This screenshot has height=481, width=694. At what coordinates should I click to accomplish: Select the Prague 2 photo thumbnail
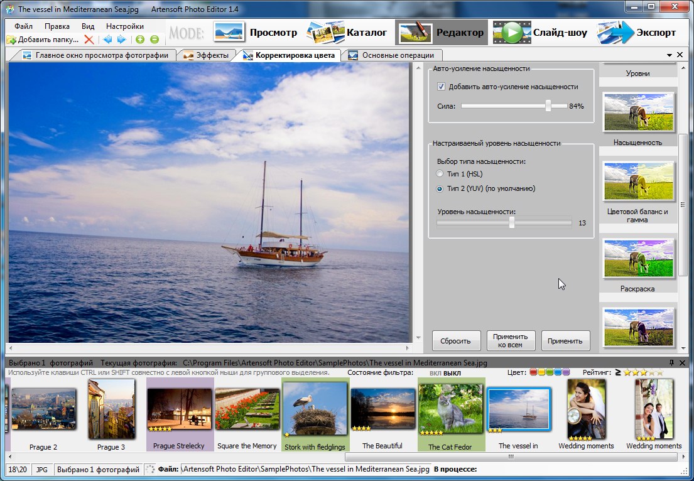tap(43, 409)
